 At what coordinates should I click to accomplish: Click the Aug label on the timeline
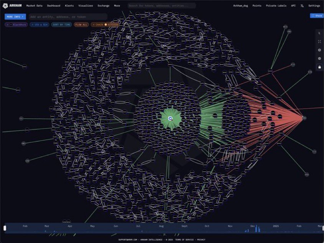(161, 226)
